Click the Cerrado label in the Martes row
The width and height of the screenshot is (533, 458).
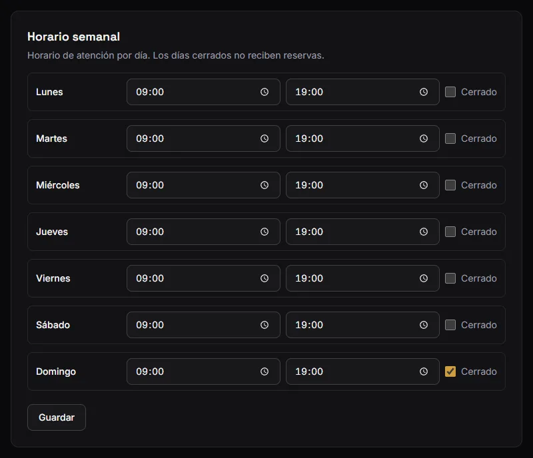(478, 138)
